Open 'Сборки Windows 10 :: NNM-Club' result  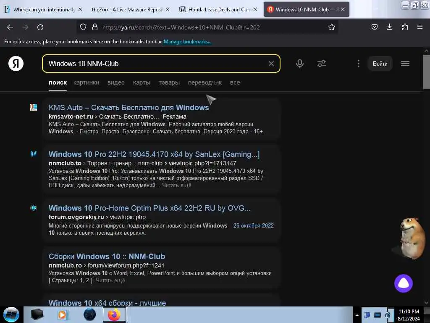107,256
